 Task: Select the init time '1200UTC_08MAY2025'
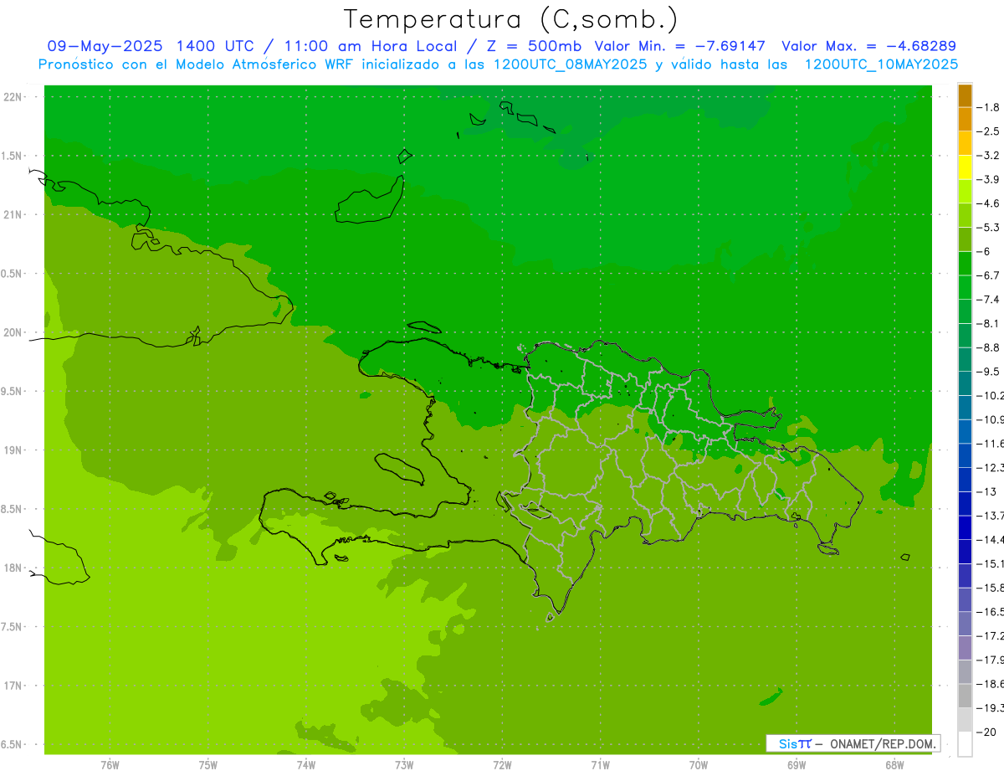point(569,64)
